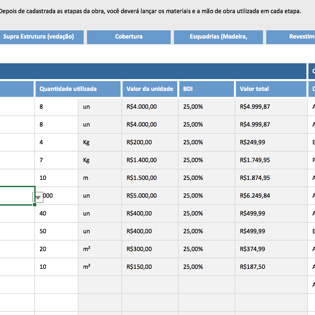
Task: Click the total cell showing R$187,50
Action: [271, 267]
